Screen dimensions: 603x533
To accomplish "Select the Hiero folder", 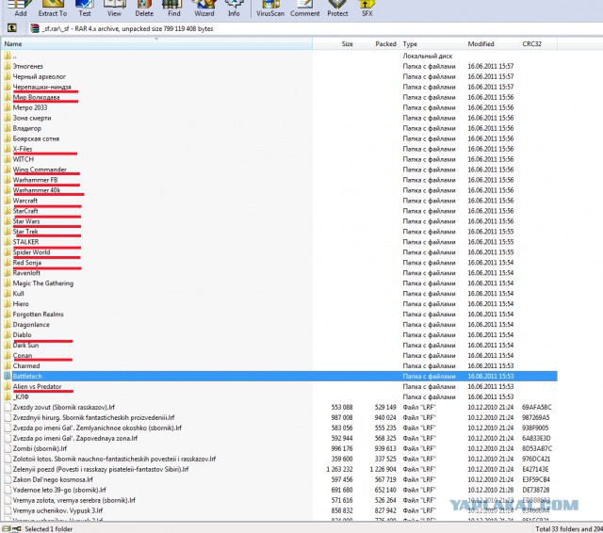I will pyautogui.click(x=280, y=304).
